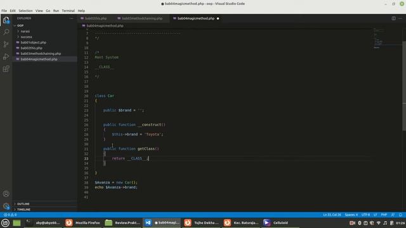Open the music note tray icon
Screen dimensions: 406x228
(385, 223)
